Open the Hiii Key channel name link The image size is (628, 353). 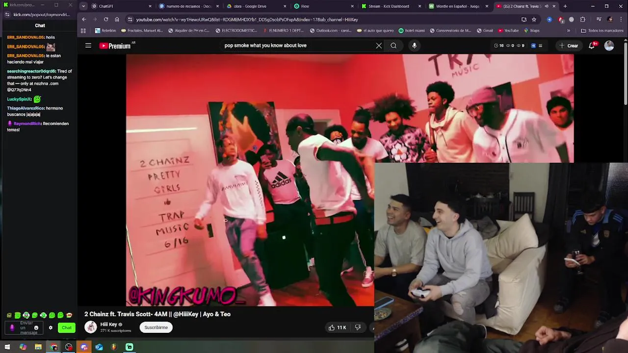coord(108,325)
